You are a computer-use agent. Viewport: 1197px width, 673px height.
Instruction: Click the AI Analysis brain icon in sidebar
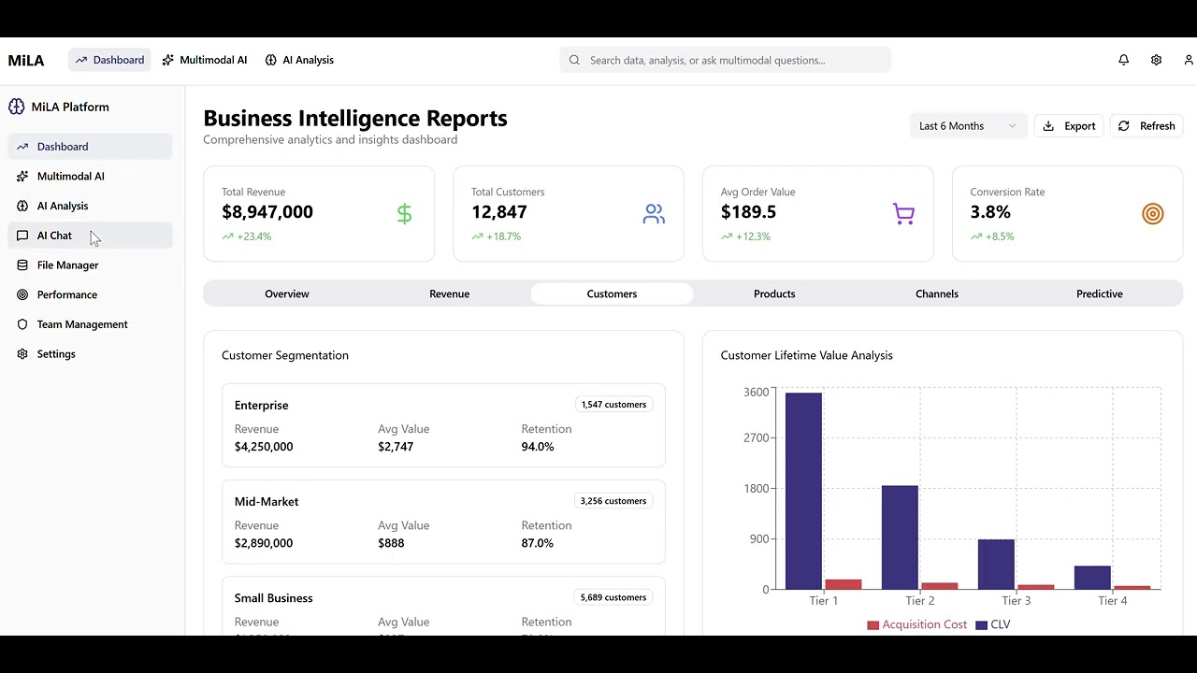(x=22, y=206)
